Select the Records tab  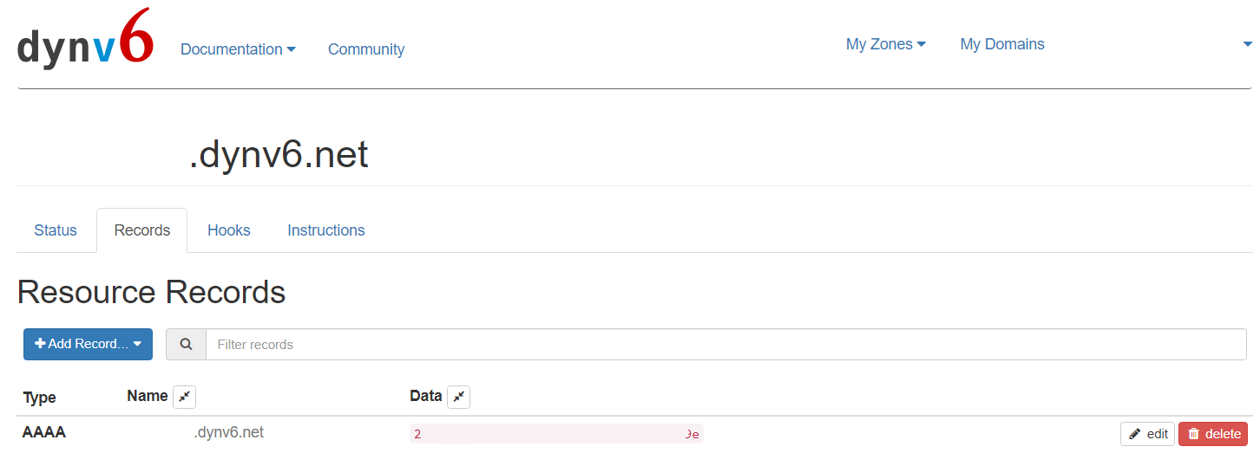click(x=142, y=230)
